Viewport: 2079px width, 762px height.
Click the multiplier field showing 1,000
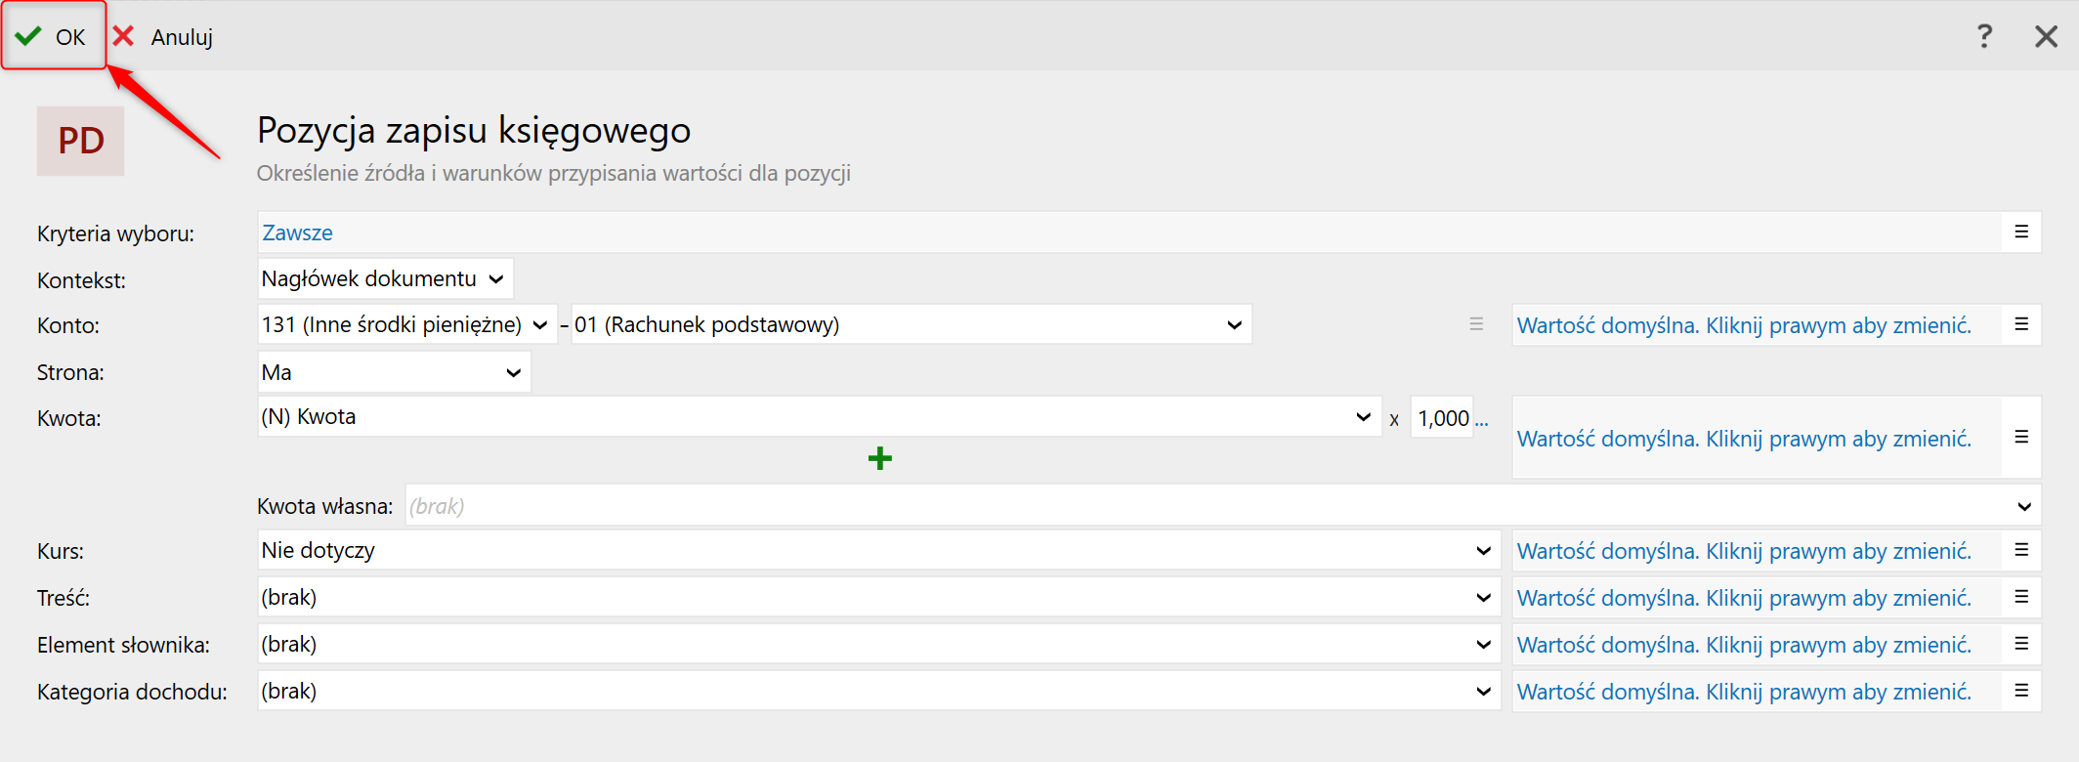tap(1442, 418)
